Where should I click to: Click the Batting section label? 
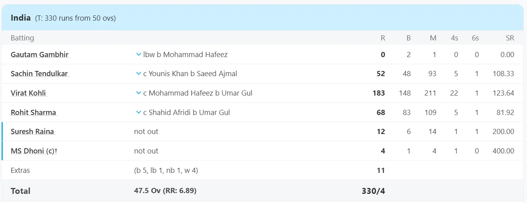click(x=22, y=38)
